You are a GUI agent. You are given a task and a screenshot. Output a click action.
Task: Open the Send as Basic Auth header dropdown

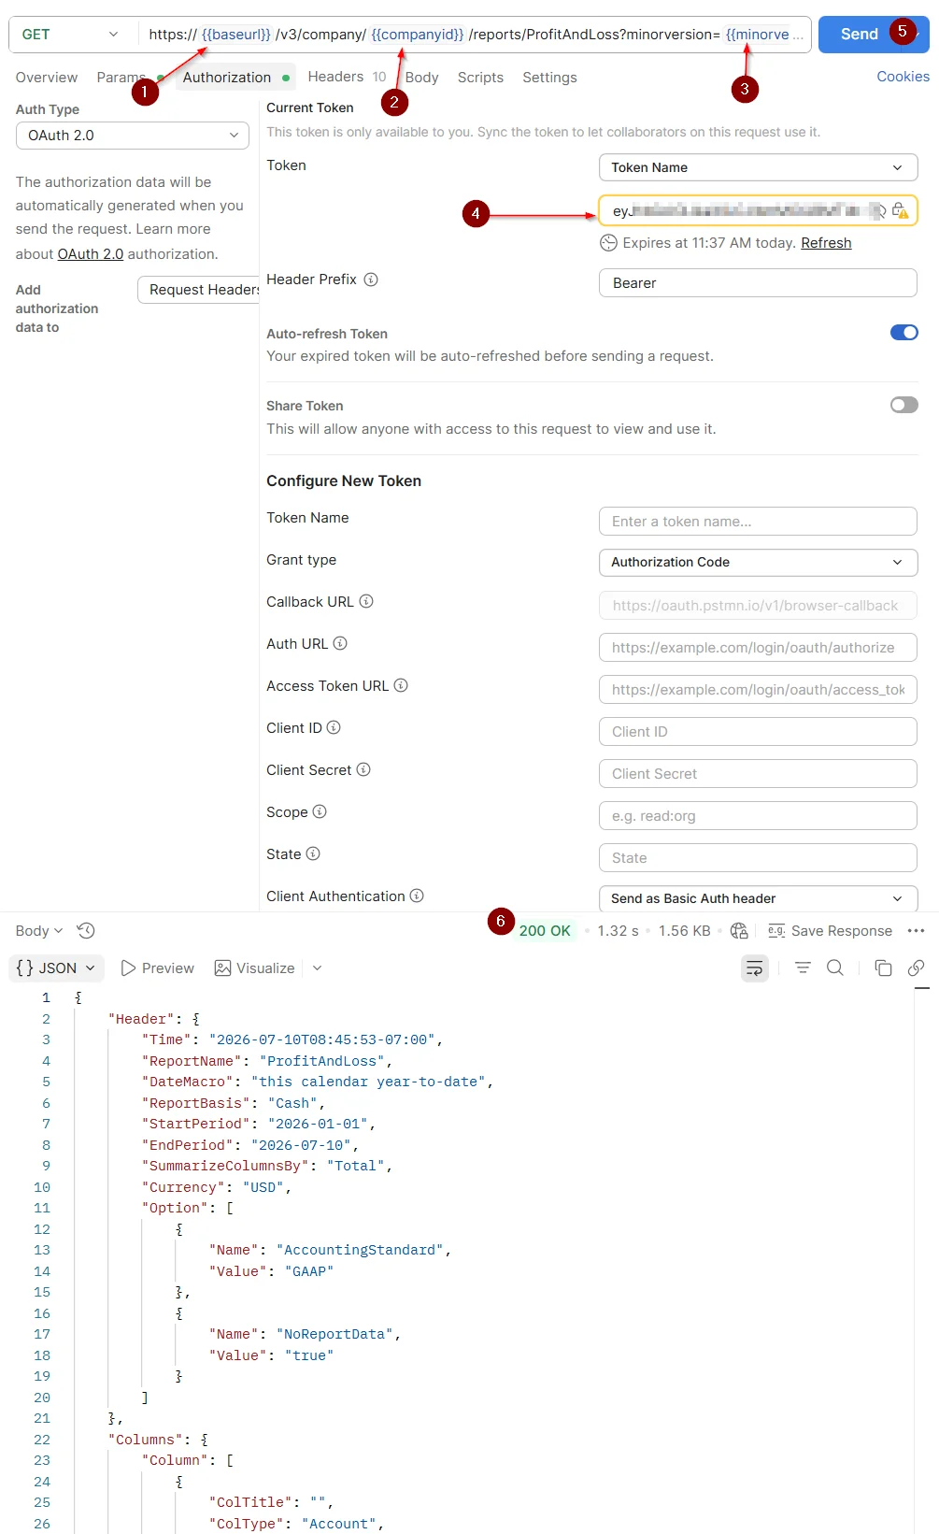759,898
